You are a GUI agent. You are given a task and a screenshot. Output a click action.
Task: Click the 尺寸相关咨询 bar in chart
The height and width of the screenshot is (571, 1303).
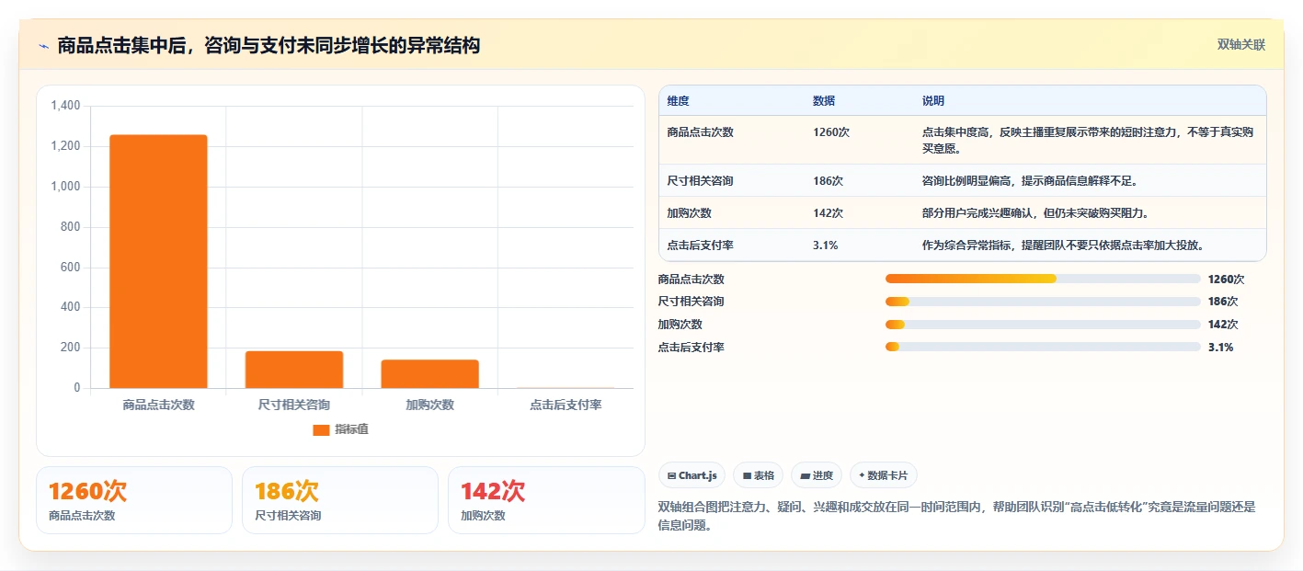294,370
